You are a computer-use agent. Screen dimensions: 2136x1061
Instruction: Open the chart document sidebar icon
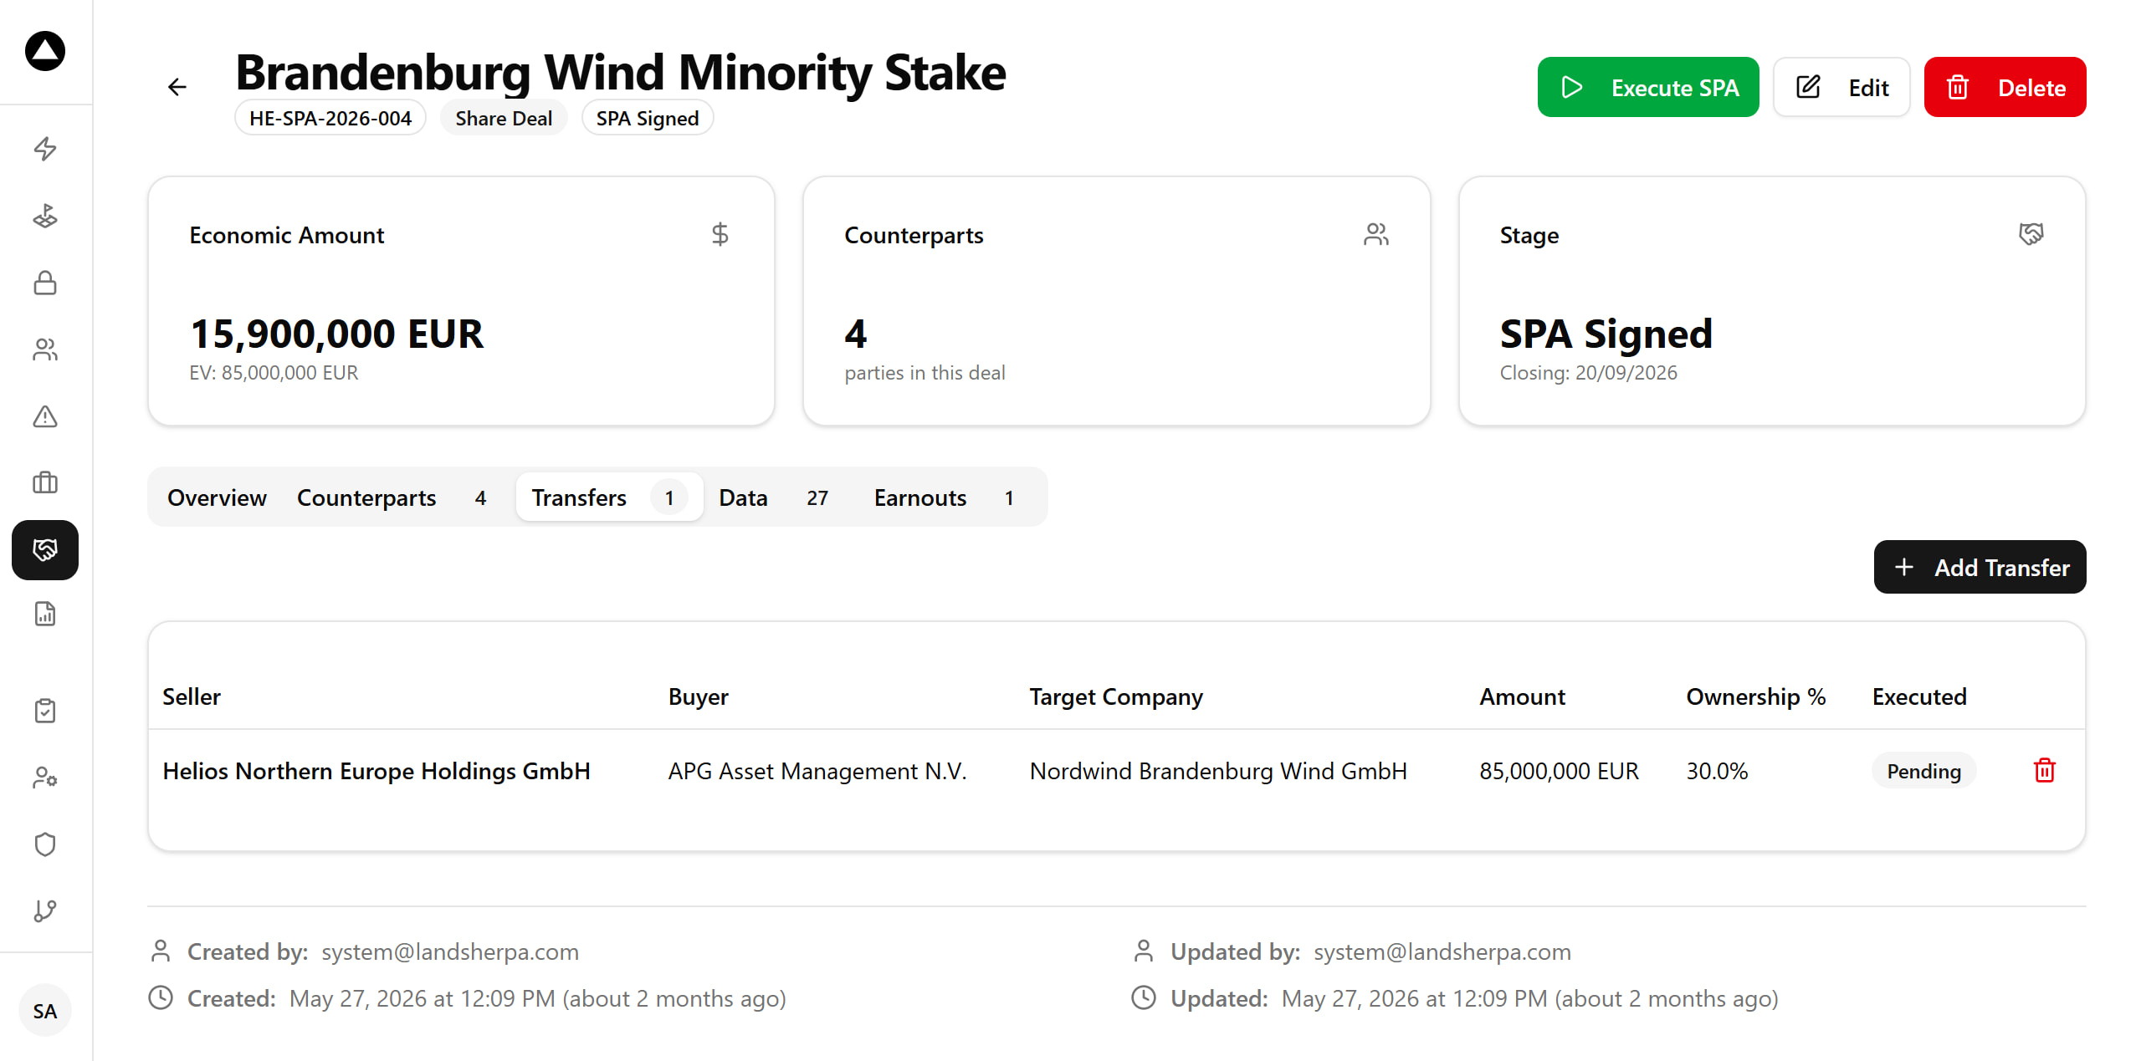click(x=45, y=614)
